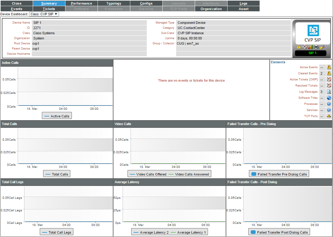Click the lifebuoy icon in Active Tickets row
The image size is (333, 237).
[x=329, y=80]
